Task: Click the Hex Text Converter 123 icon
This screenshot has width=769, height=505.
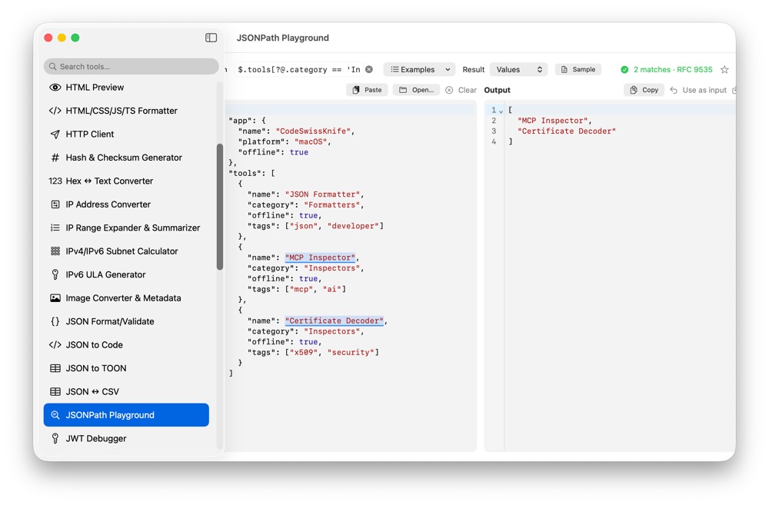Action: 55,181
